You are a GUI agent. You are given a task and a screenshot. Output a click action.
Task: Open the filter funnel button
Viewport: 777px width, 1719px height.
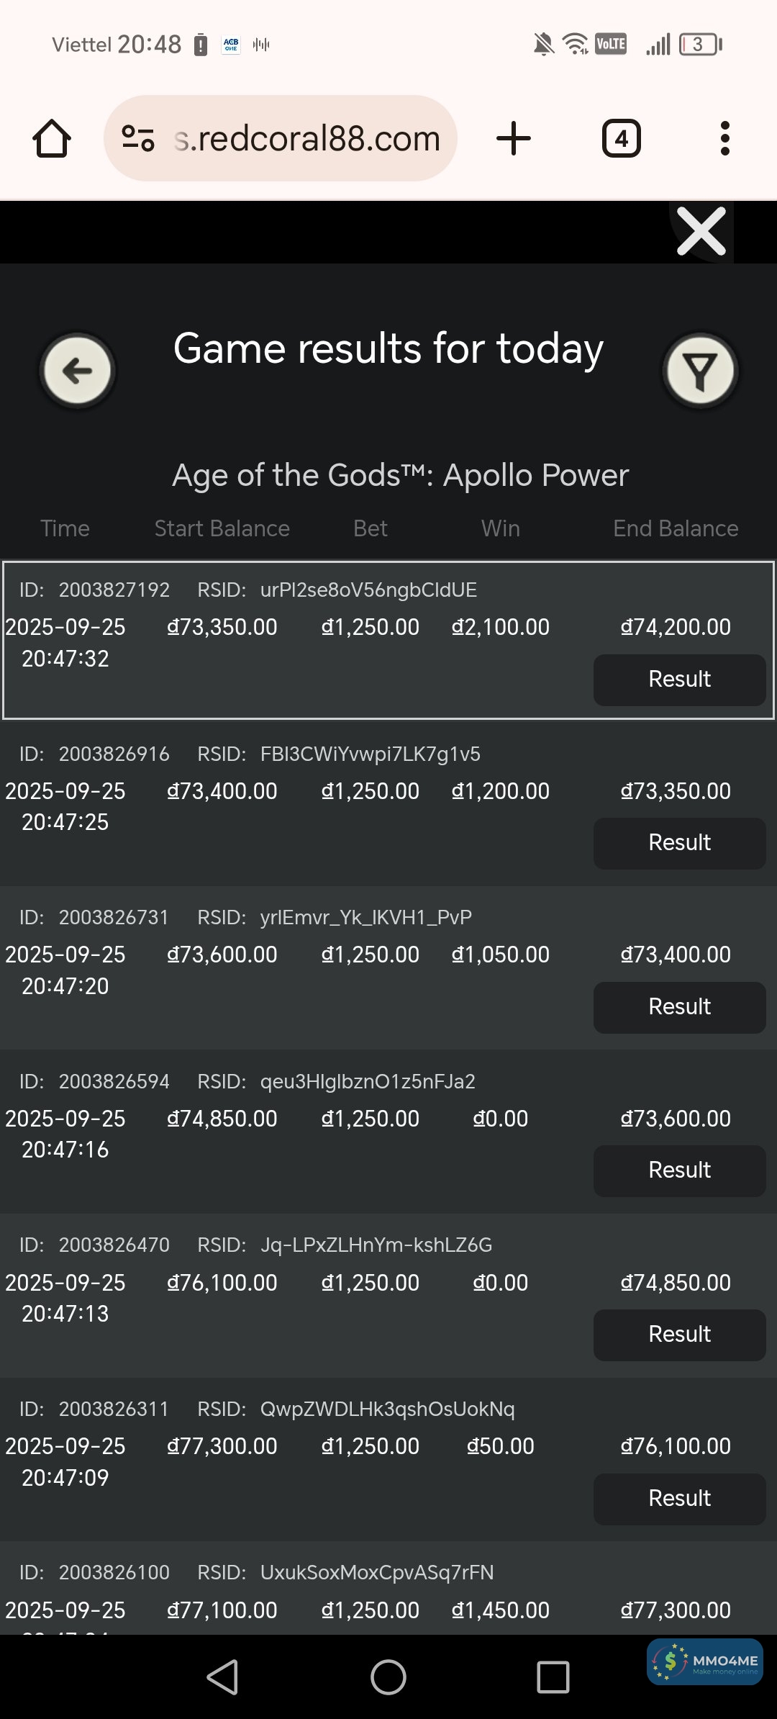(x=699, y=371)
